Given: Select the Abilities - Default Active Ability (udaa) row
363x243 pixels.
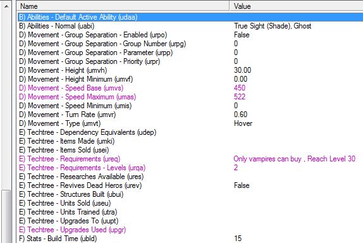Looking at the screenshot, I should (190, 17).
